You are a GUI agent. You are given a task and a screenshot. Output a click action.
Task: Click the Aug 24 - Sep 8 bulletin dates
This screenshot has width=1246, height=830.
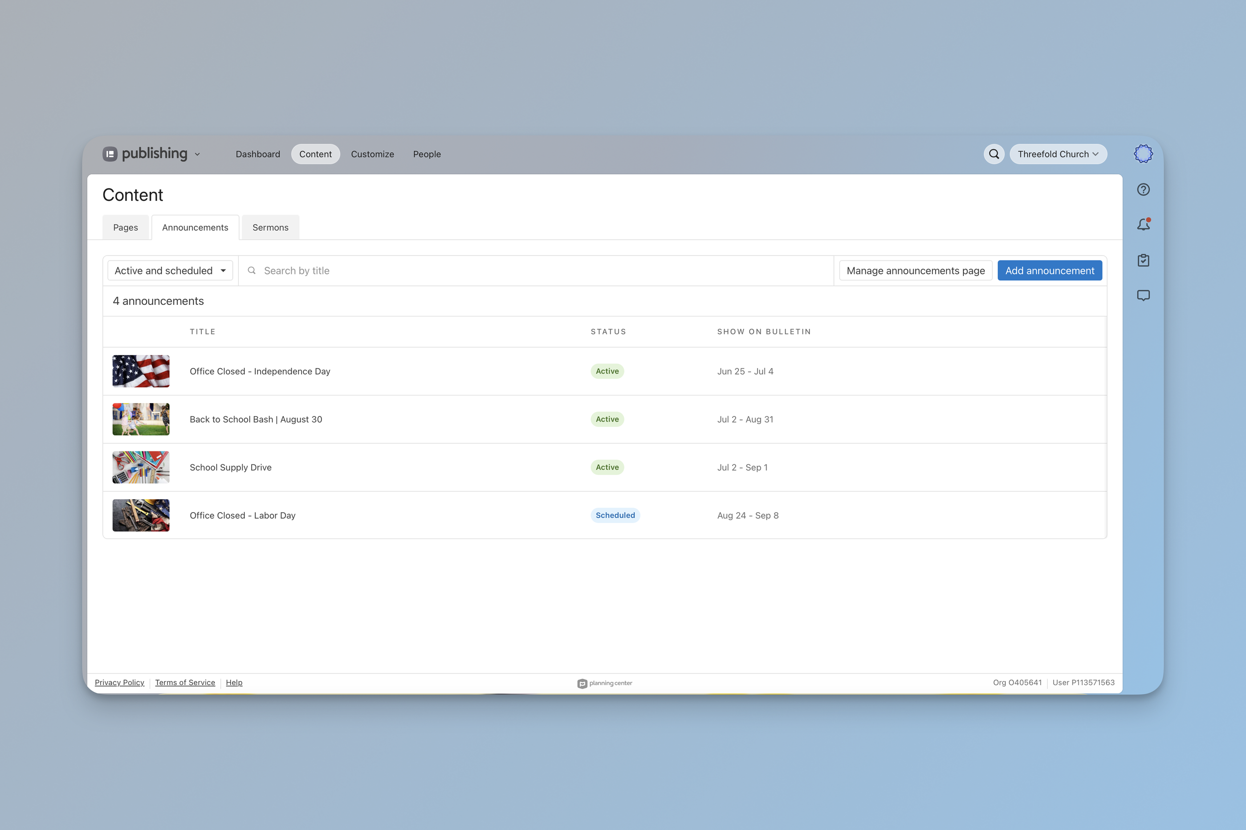pos(748,515)
